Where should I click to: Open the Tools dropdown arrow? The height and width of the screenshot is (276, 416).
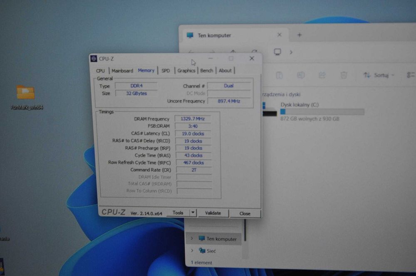pyautogui.click(x=193, y=213)
